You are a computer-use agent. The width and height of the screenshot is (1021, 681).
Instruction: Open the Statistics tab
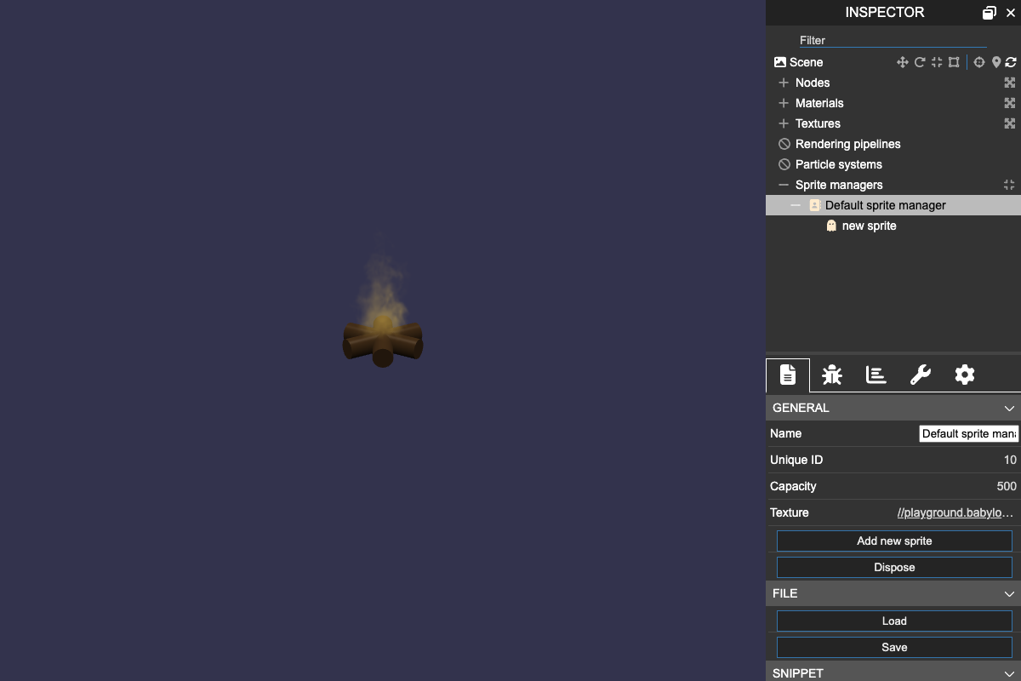[876, 375]
